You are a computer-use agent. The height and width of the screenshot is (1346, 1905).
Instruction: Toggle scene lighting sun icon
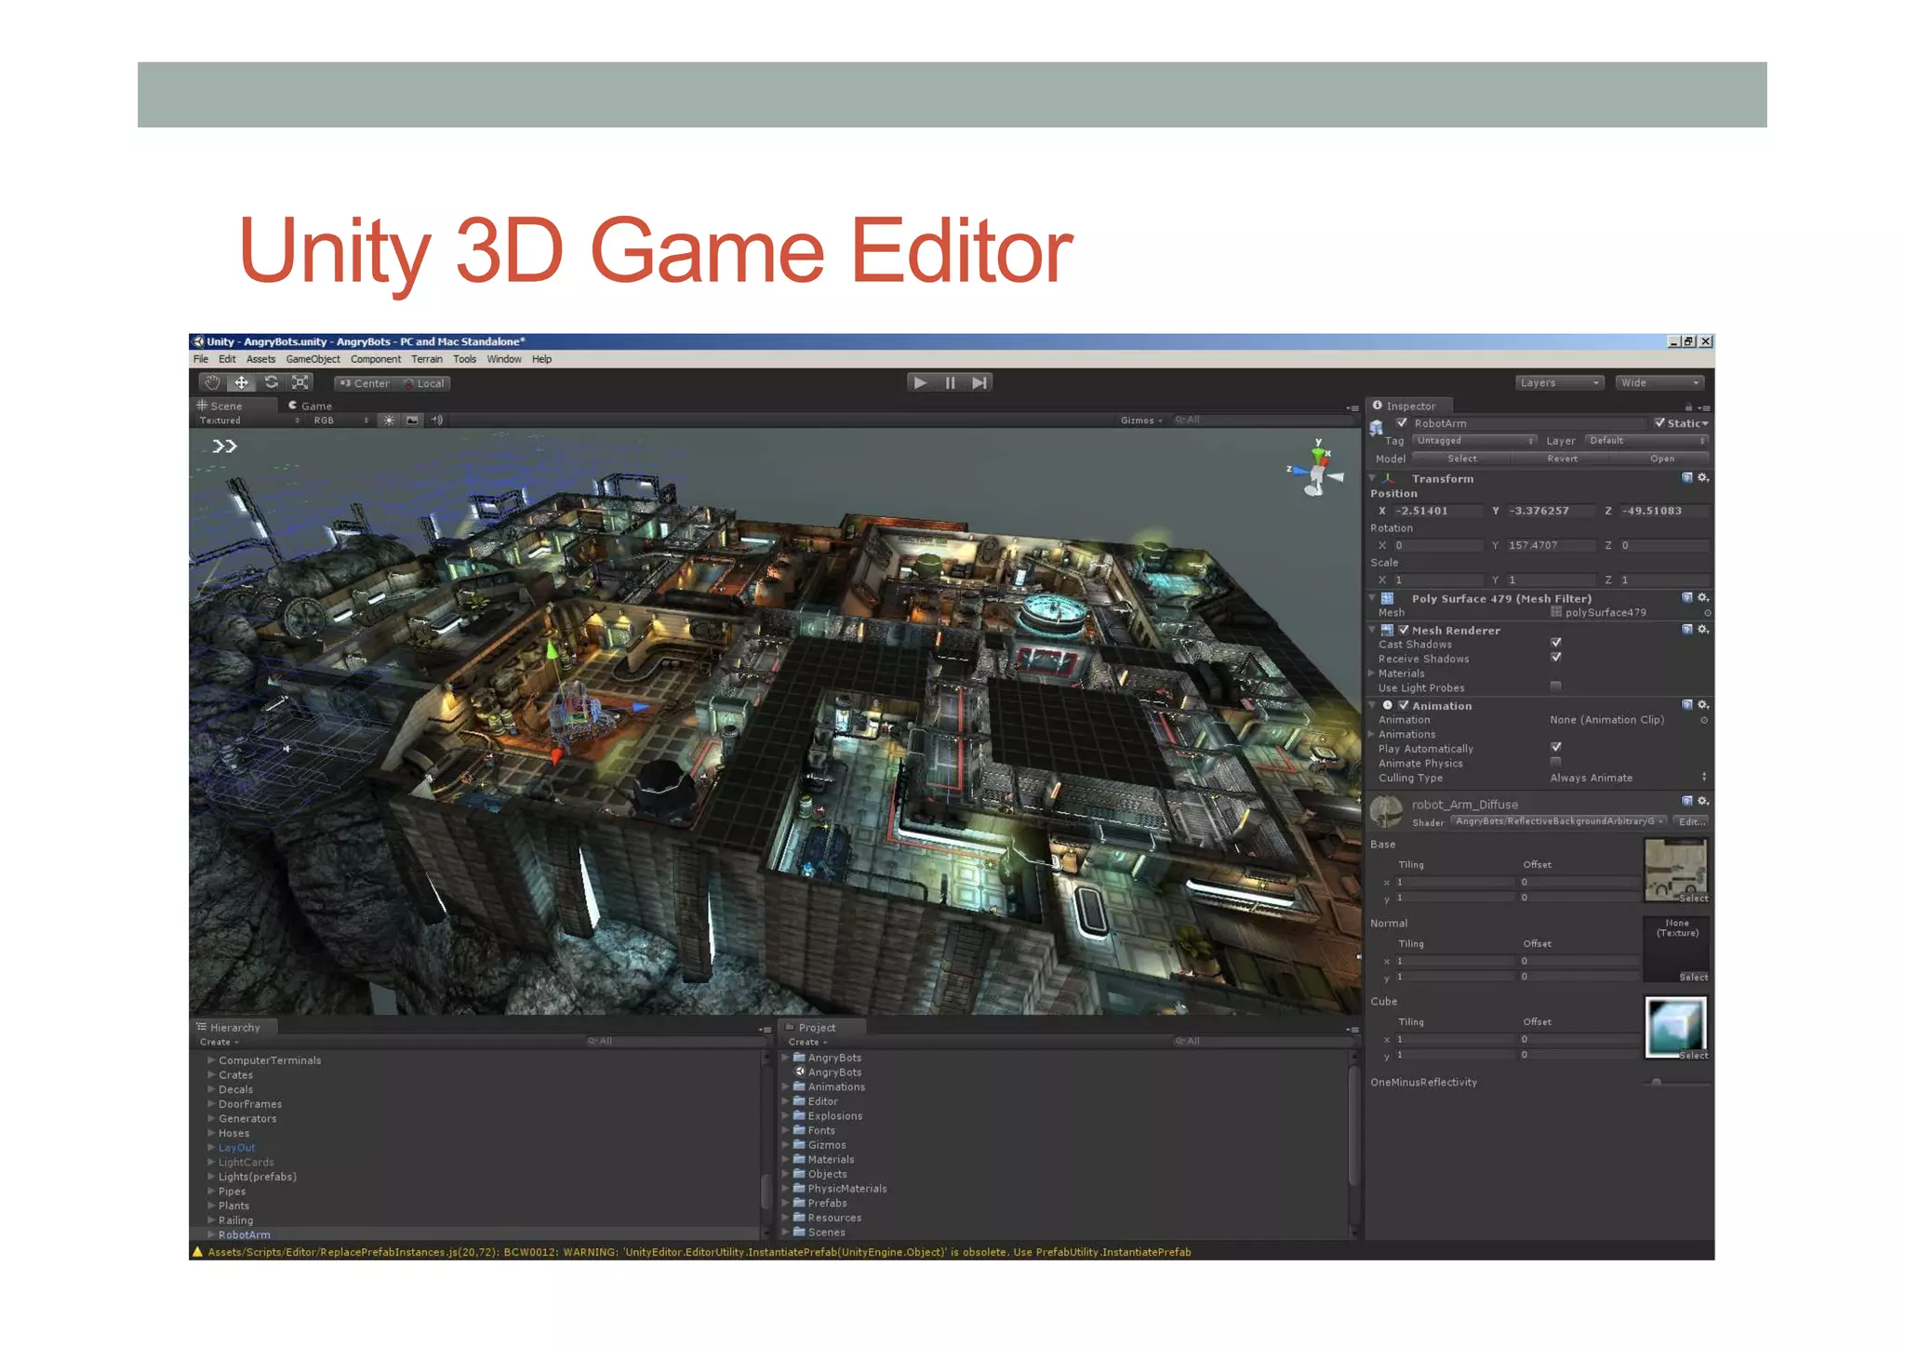(x=389, y=420)
